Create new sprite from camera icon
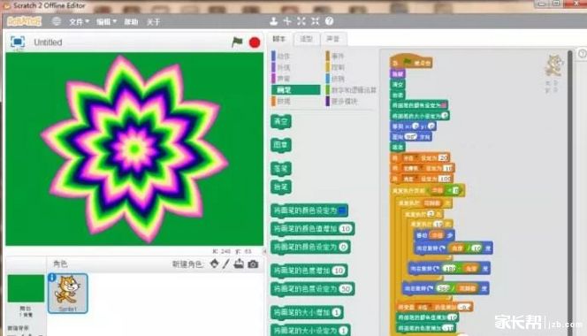Viewport: 587px width, 336px height. pyautogui.click(x=253, y=264)
